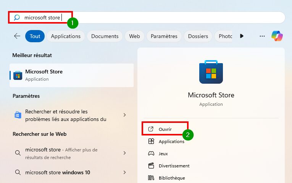Open the three-dots options menu
Image resolution: width=292 pixels, height=183 pixels.
tap(262, 36)
